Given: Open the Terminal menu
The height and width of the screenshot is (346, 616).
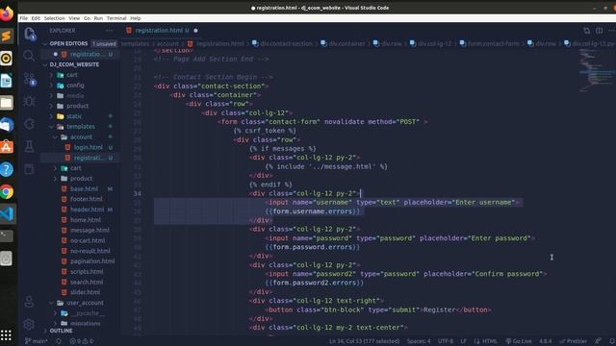Looking at the screenshot, I should [116, 18].
